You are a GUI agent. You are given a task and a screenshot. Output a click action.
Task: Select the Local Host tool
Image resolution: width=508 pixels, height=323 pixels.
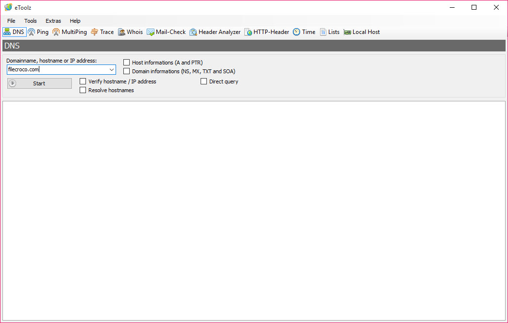click(362, 32)
